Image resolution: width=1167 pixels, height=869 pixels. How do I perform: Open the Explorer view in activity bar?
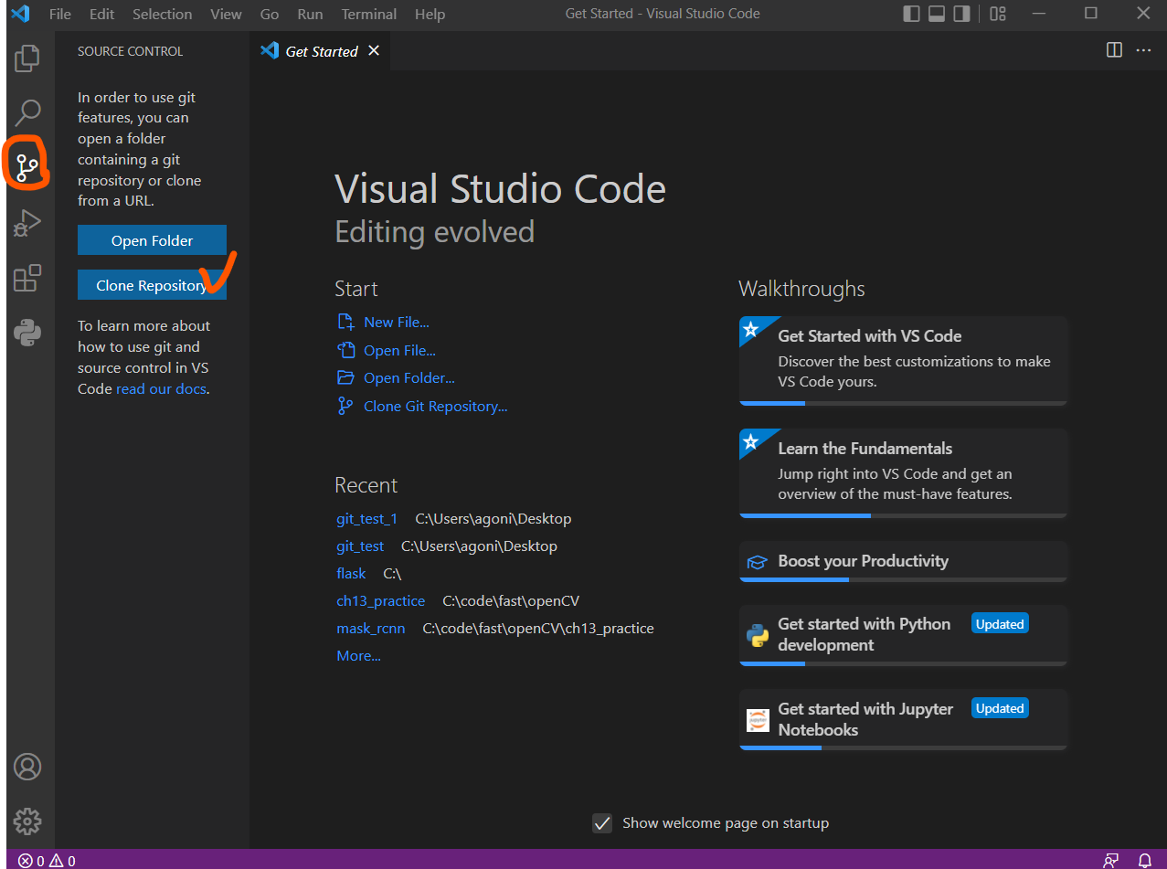point(27,58)
